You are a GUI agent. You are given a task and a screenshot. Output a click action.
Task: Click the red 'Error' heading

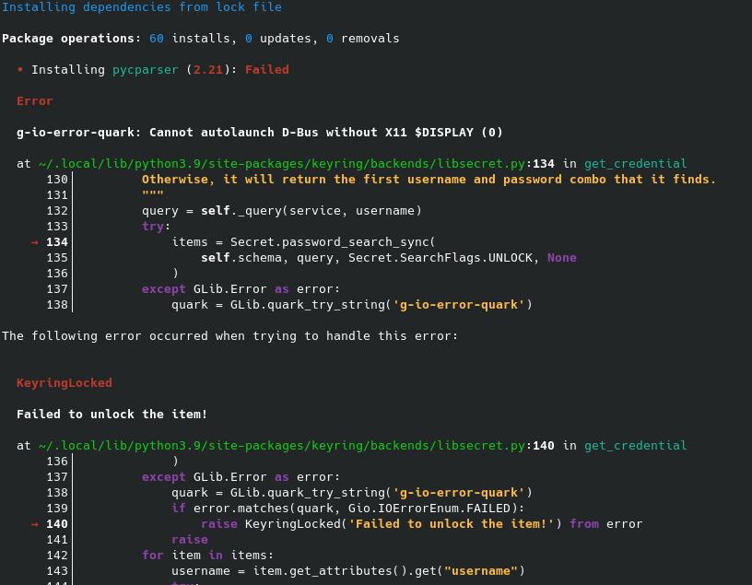point(34,101)
